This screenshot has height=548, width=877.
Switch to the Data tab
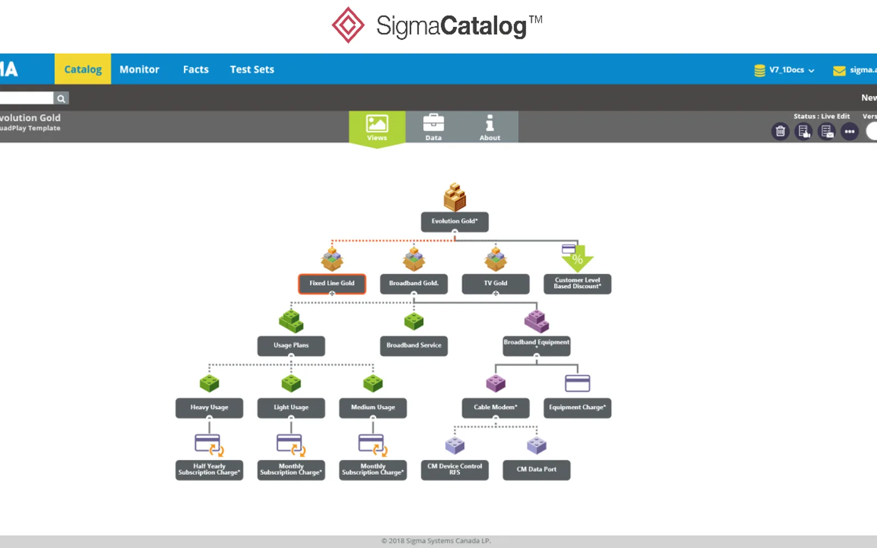[x=434, y=128]
